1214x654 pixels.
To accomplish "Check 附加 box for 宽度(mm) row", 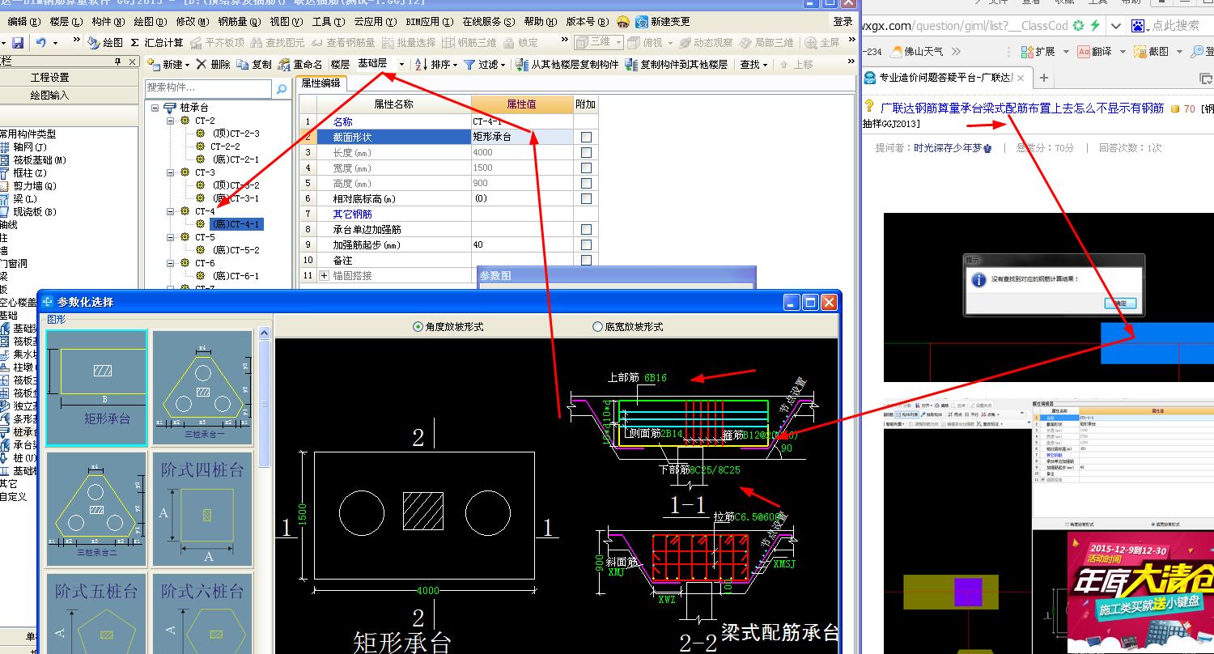I will [586, 168].
